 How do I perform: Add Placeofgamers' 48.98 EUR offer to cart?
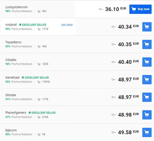147,115
